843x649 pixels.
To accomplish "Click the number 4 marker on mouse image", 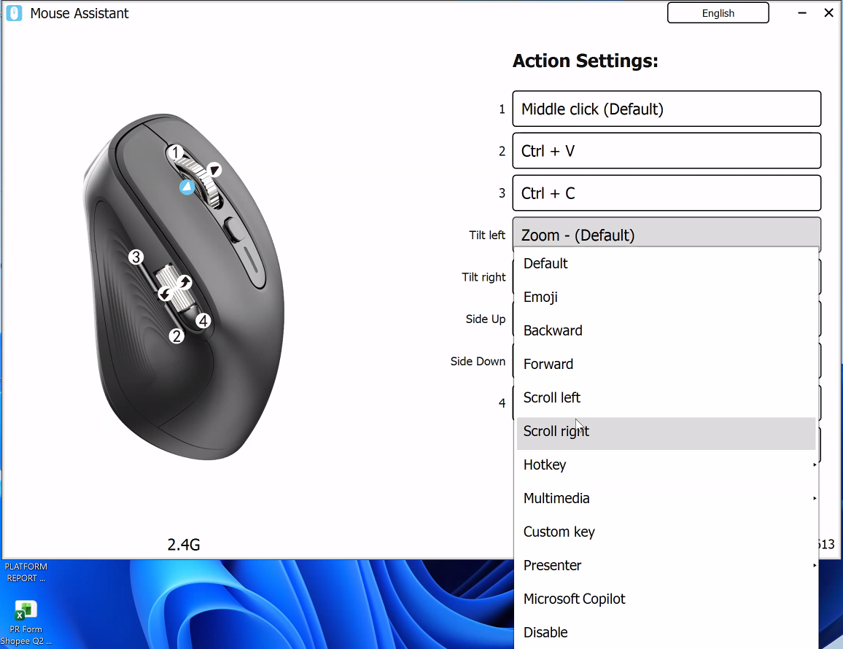I will coord(203,321).
